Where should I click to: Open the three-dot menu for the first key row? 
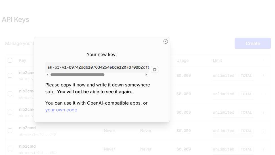point(263,76)
